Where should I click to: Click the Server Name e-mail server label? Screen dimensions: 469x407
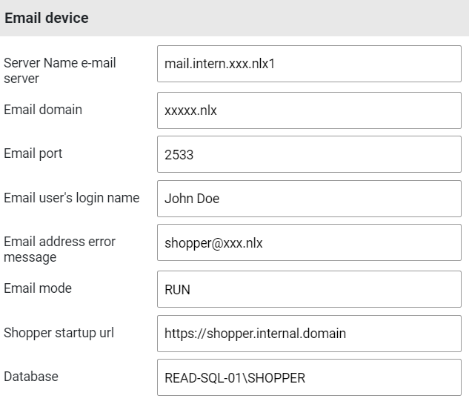(59, 70)
